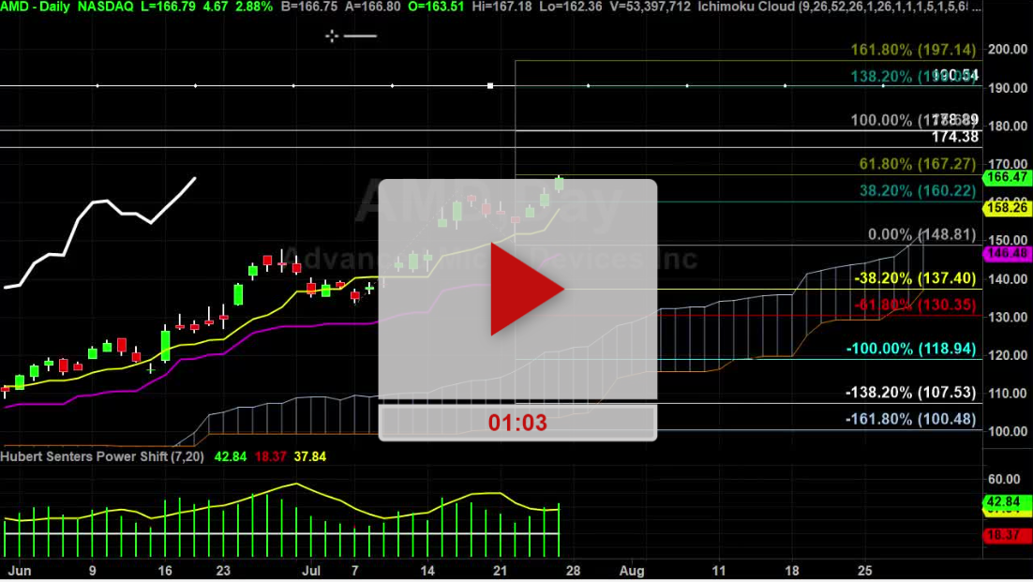Select the -61.80% (130.35) red level label

(915, 304)
